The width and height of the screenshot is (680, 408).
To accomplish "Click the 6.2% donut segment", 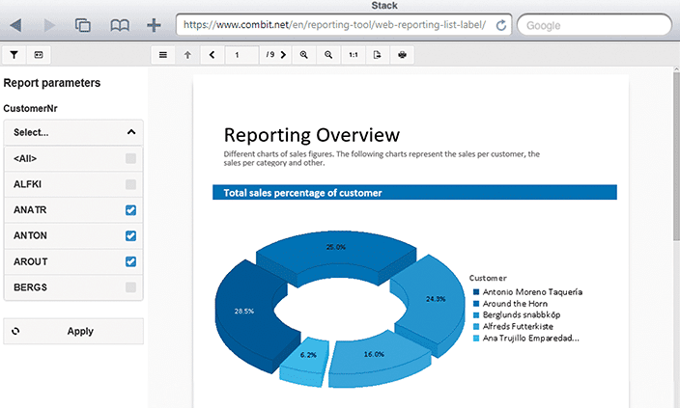I will [308, 355].
